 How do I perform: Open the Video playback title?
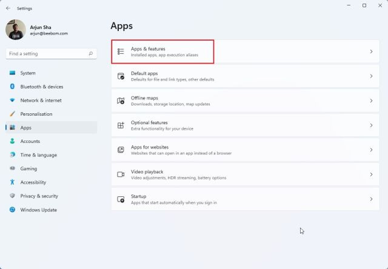point(147,171)
